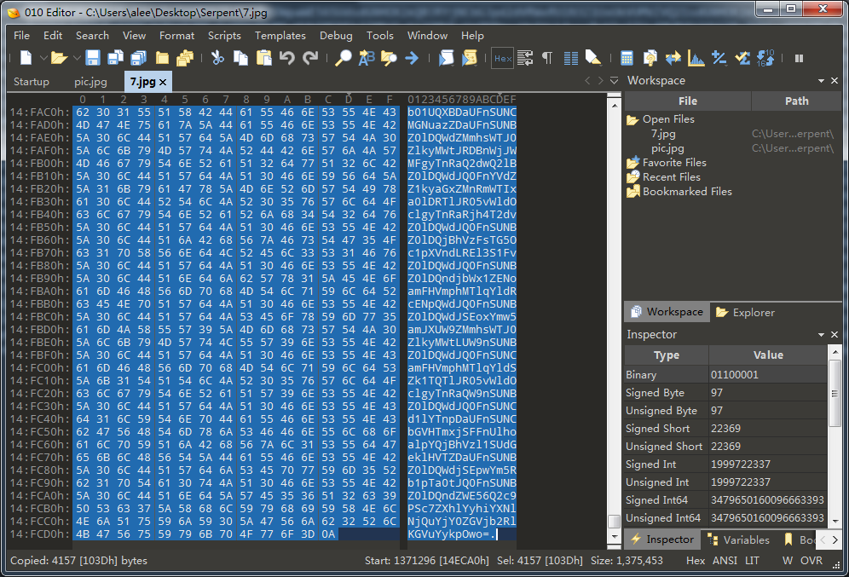The height and width of the screenshot is (577, 849).
Task: Click the Compare files arrows icon
Action: pos(673,58)
